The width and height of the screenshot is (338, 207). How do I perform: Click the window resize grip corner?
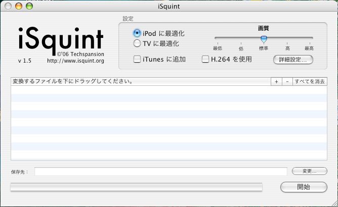[x=334, y=203]
